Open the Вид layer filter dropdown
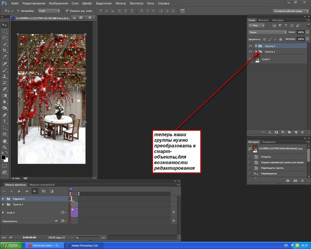 [257, 25]
